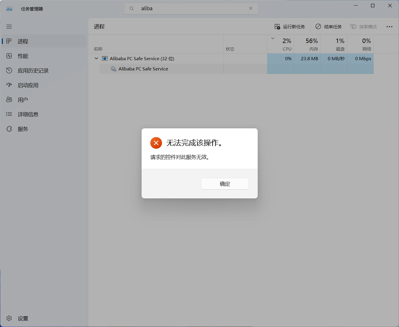Image resolution: width=399 pixels, height=327 pixels.
Task: Click the red error icon in the dialog
Action: (x=156, y=143)
